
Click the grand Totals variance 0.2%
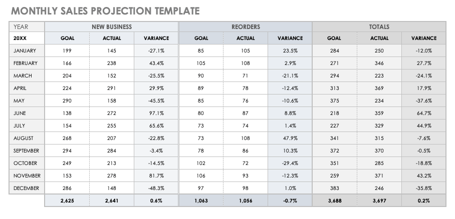click(x=423, y=201)
